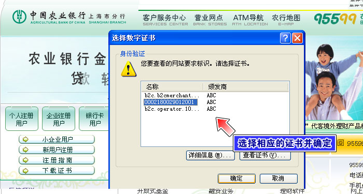Open ATM导航 ATM Location menu

click(249, 20)
